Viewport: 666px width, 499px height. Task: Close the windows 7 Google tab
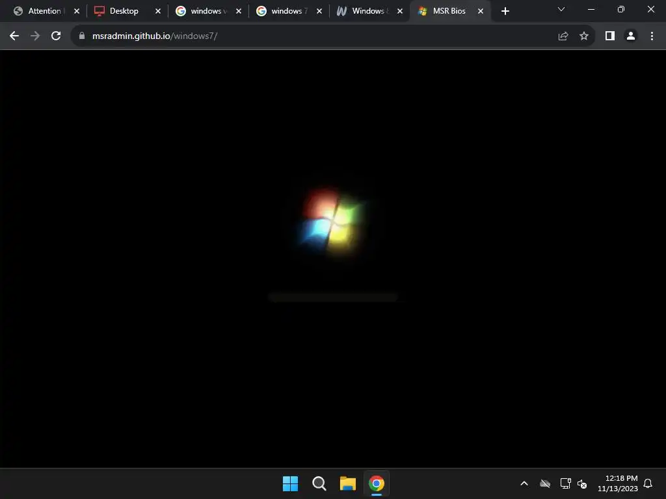319,11
